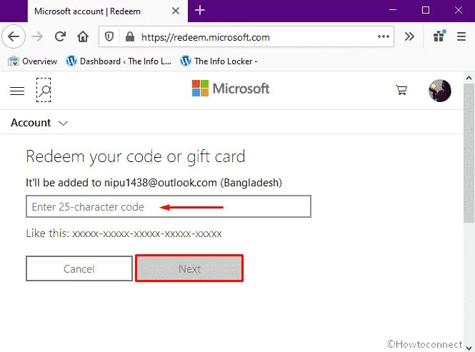Image resolution: width=475 pixels, height=352 pixels.
Task: Open the page actions three-dots menu
Action: pos(383,36)
